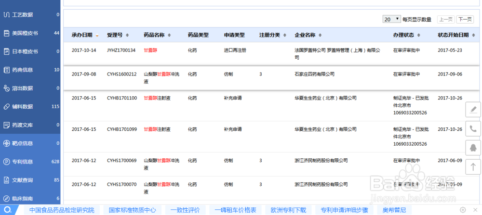Sort by 企业名称 using its arrows
The image size is (482, 215).
(320, 35)
